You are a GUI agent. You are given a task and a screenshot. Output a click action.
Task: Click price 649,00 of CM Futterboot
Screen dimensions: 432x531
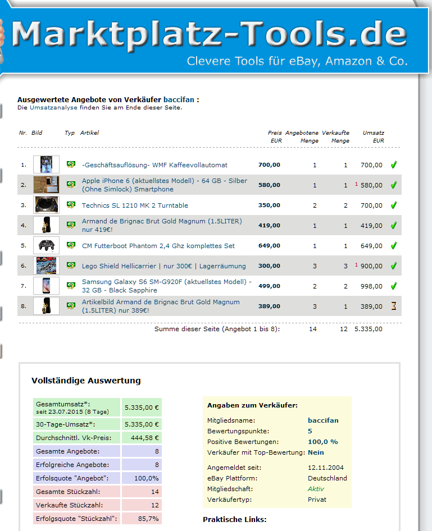tap(269, 245)
